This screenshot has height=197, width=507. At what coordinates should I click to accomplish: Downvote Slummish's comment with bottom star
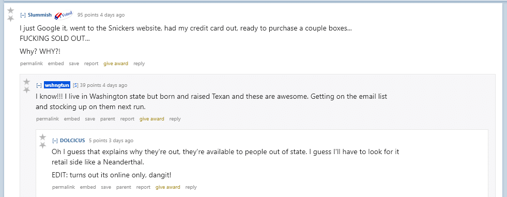click(11, 19)
